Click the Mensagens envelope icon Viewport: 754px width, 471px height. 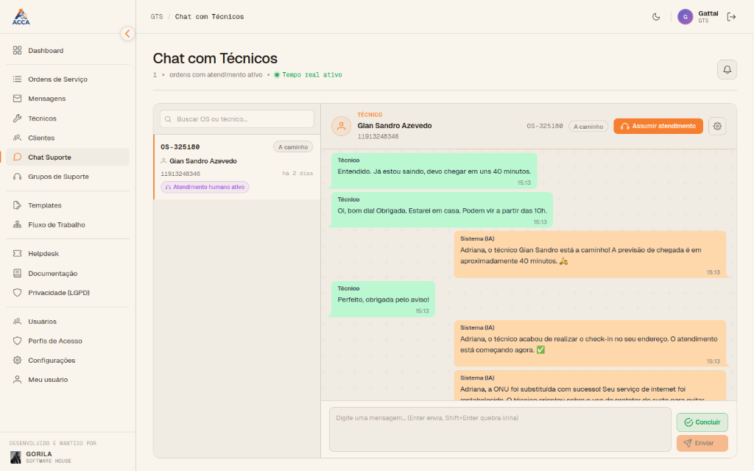point(18,99)
